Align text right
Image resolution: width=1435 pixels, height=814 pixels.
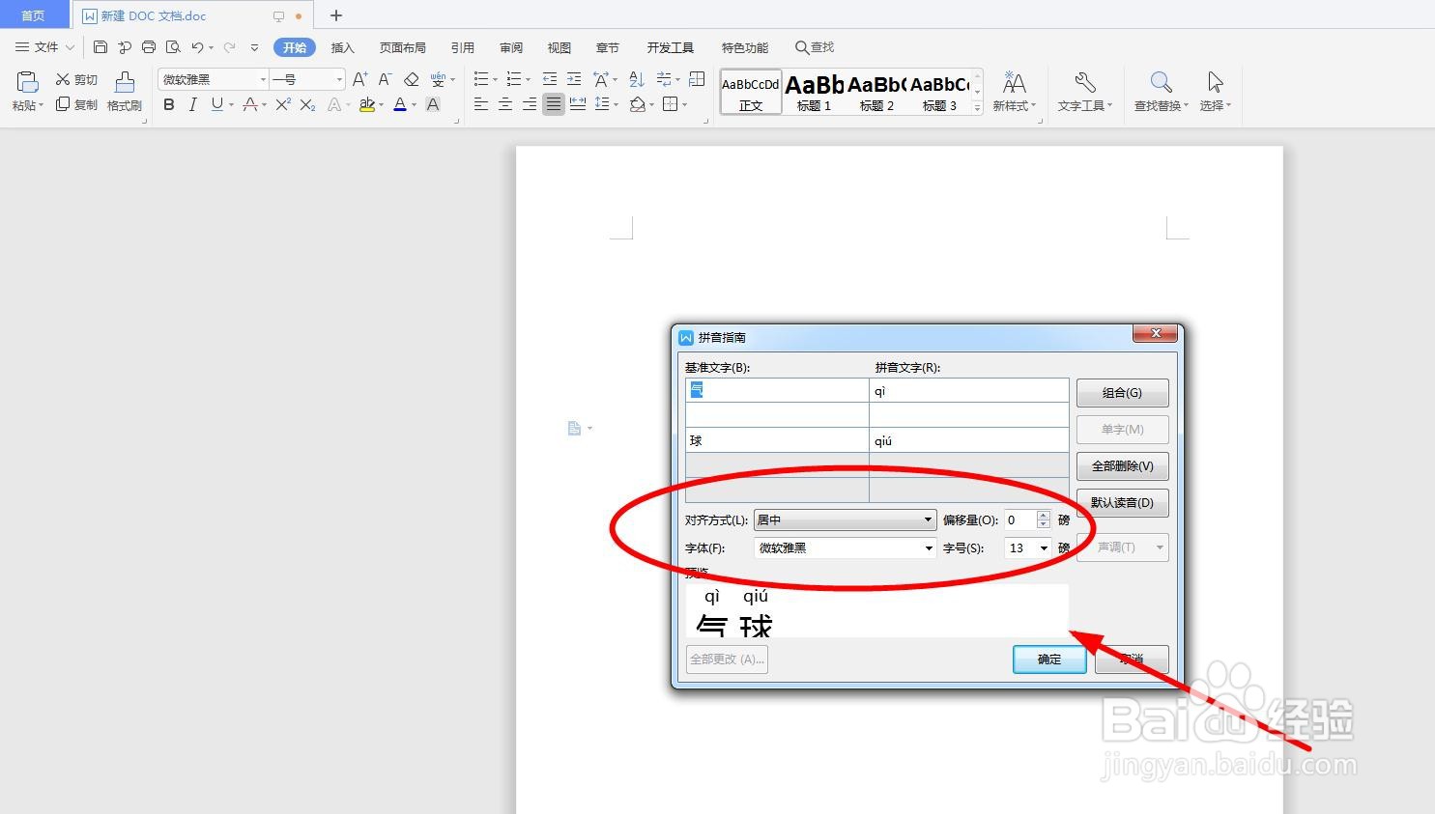click(530, 104)
